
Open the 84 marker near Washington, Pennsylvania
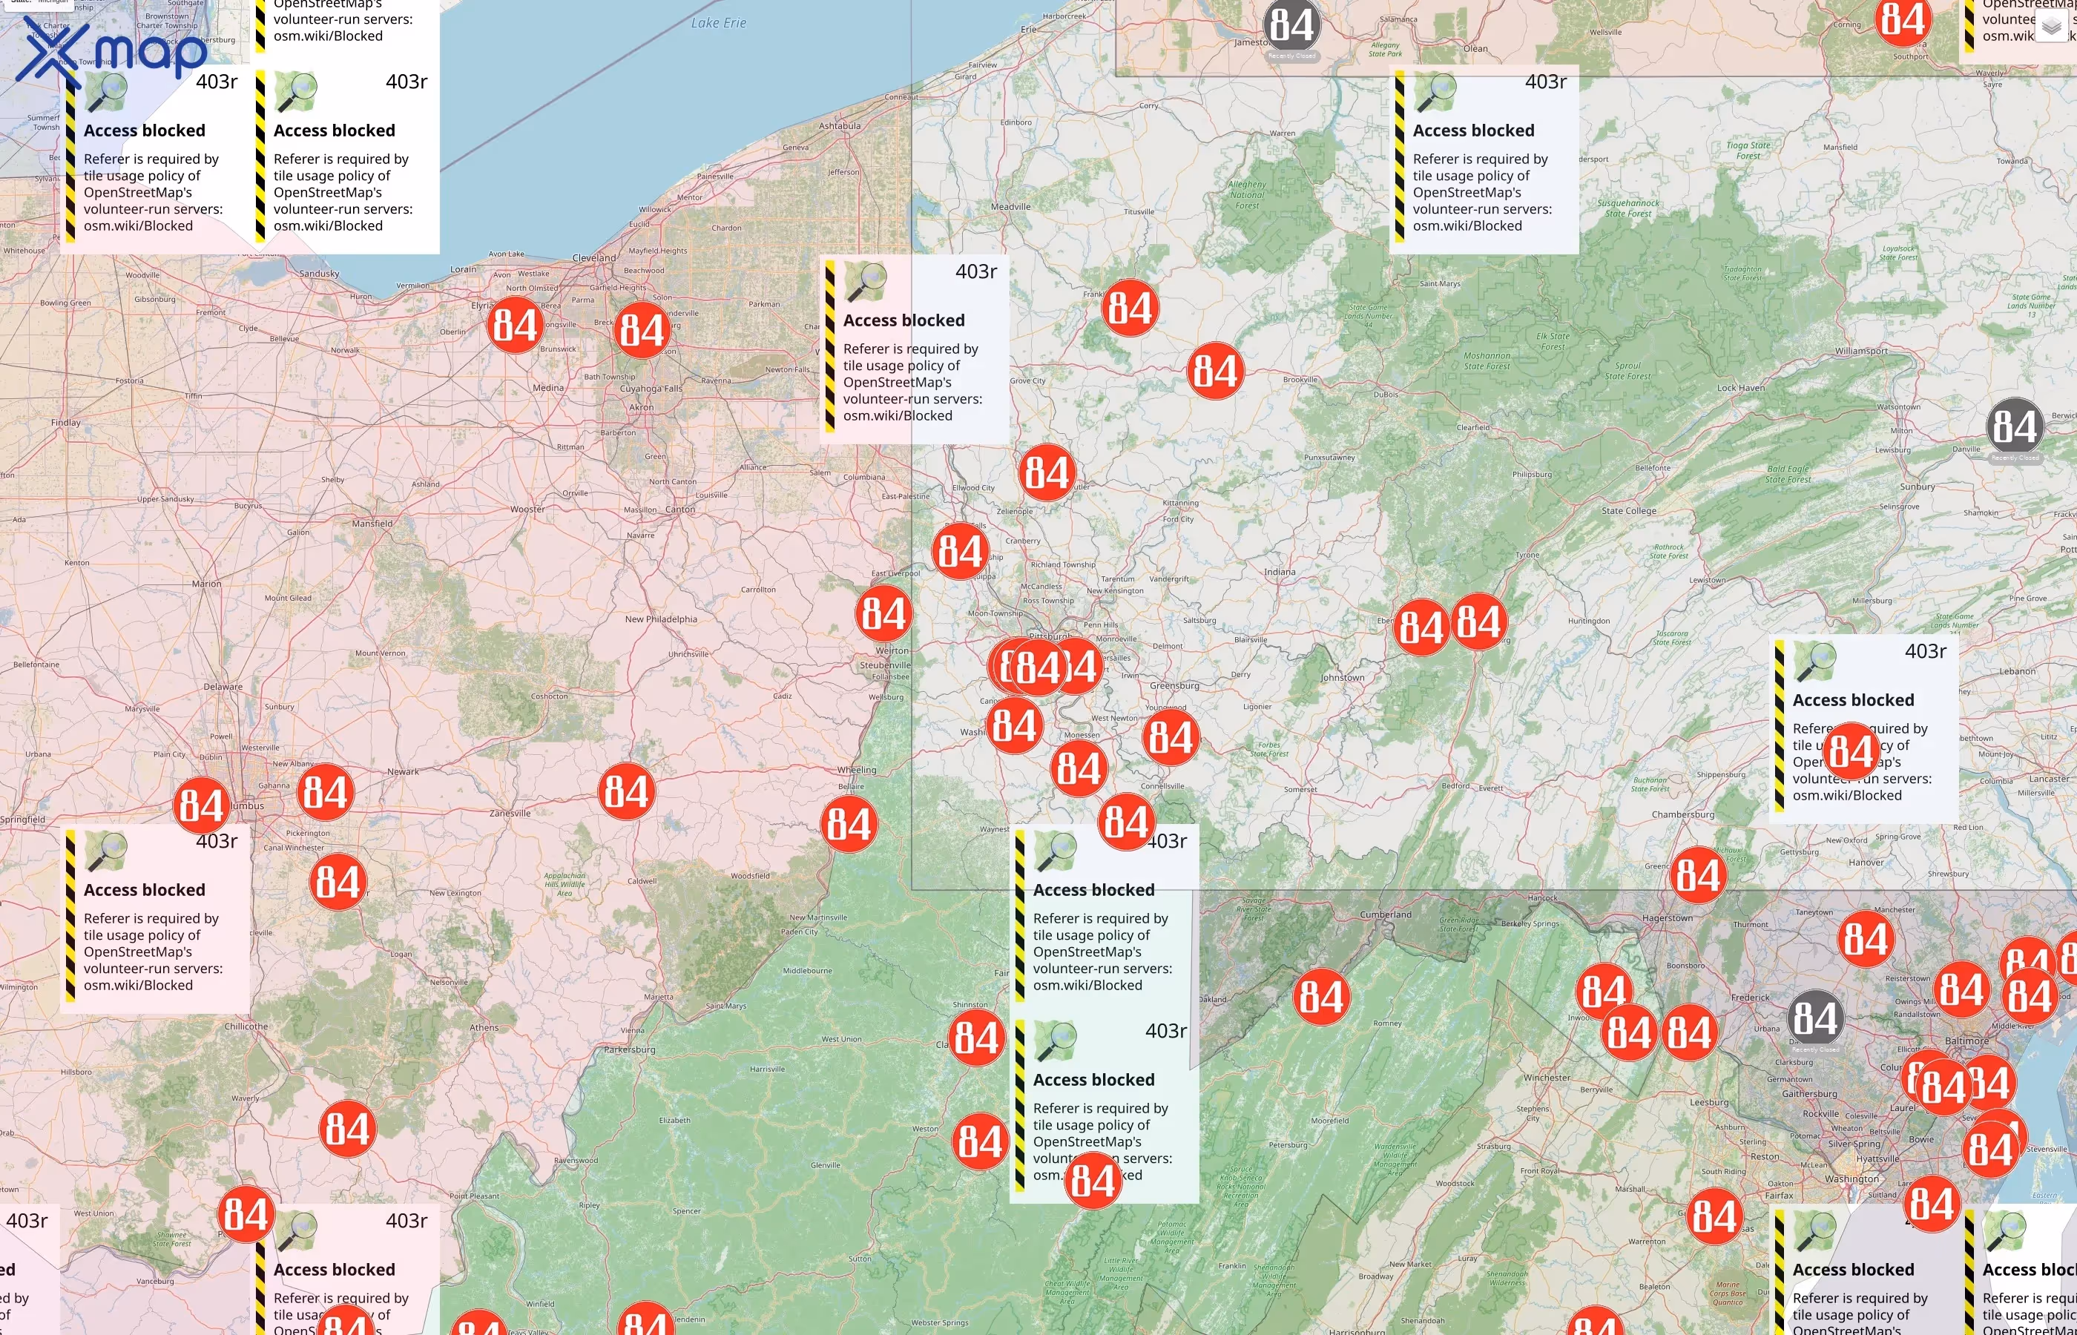click(1015, 725)
